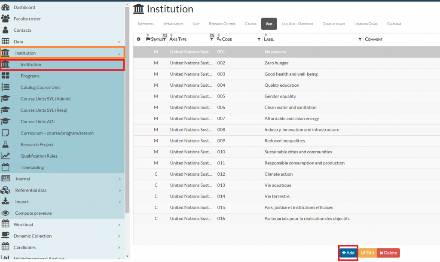Click the Compute previews eye icon
The image size is (440, 262).
6,213
